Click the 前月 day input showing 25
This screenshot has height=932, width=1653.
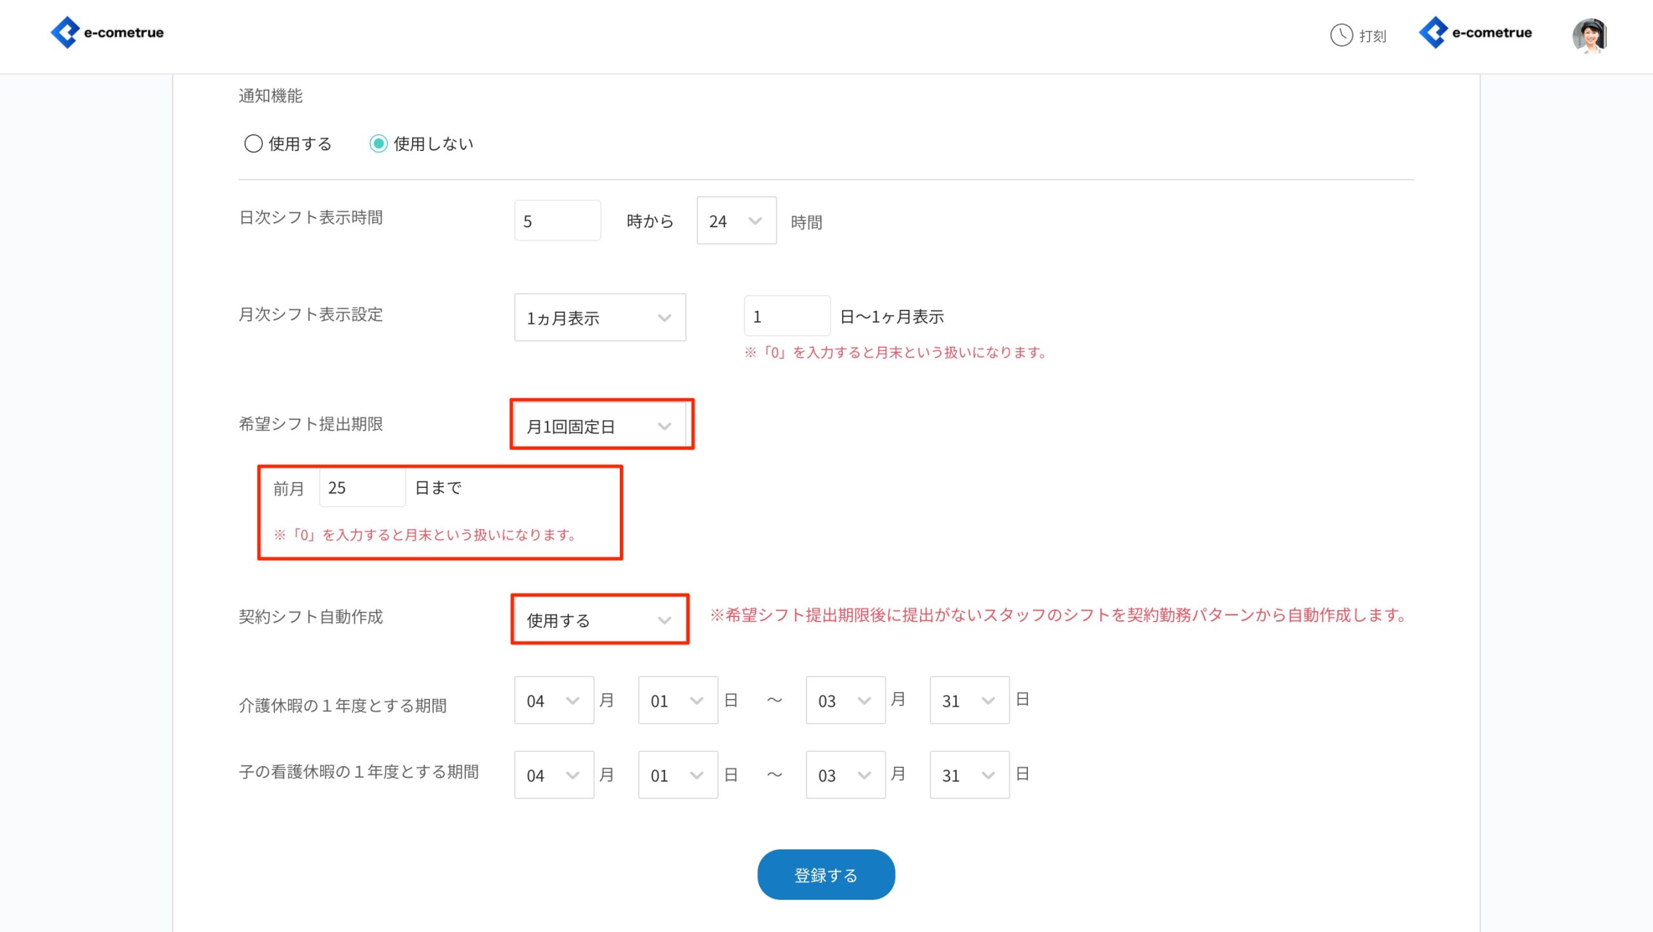pos(362,488)
